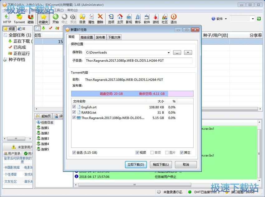Open the 游戏 games icon
265x197 pixels.
pyautogui.click(x=156, y=19)
